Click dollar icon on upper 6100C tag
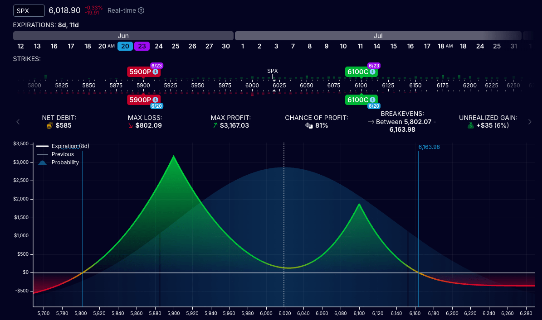542x320 pixels. 372,72
